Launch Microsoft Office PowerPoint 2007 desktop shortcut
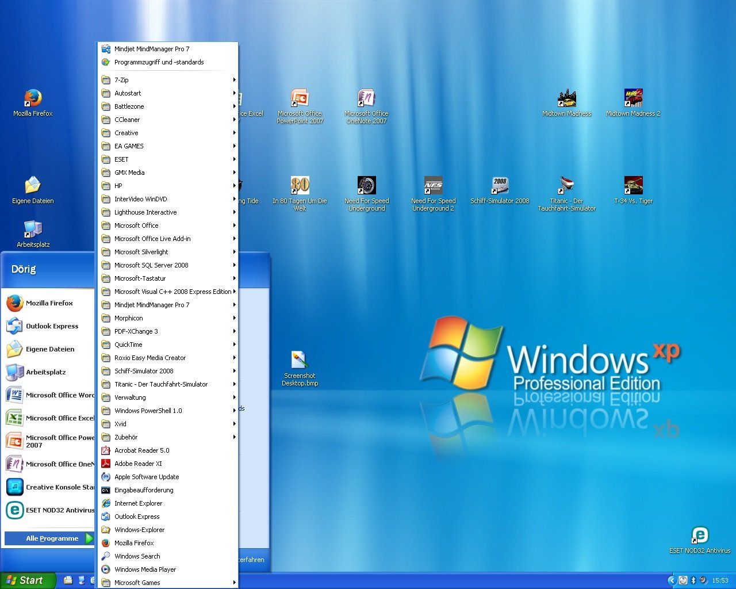Viewport: 736px width, 589px height. pyautogui.click(x=300, y=106)
